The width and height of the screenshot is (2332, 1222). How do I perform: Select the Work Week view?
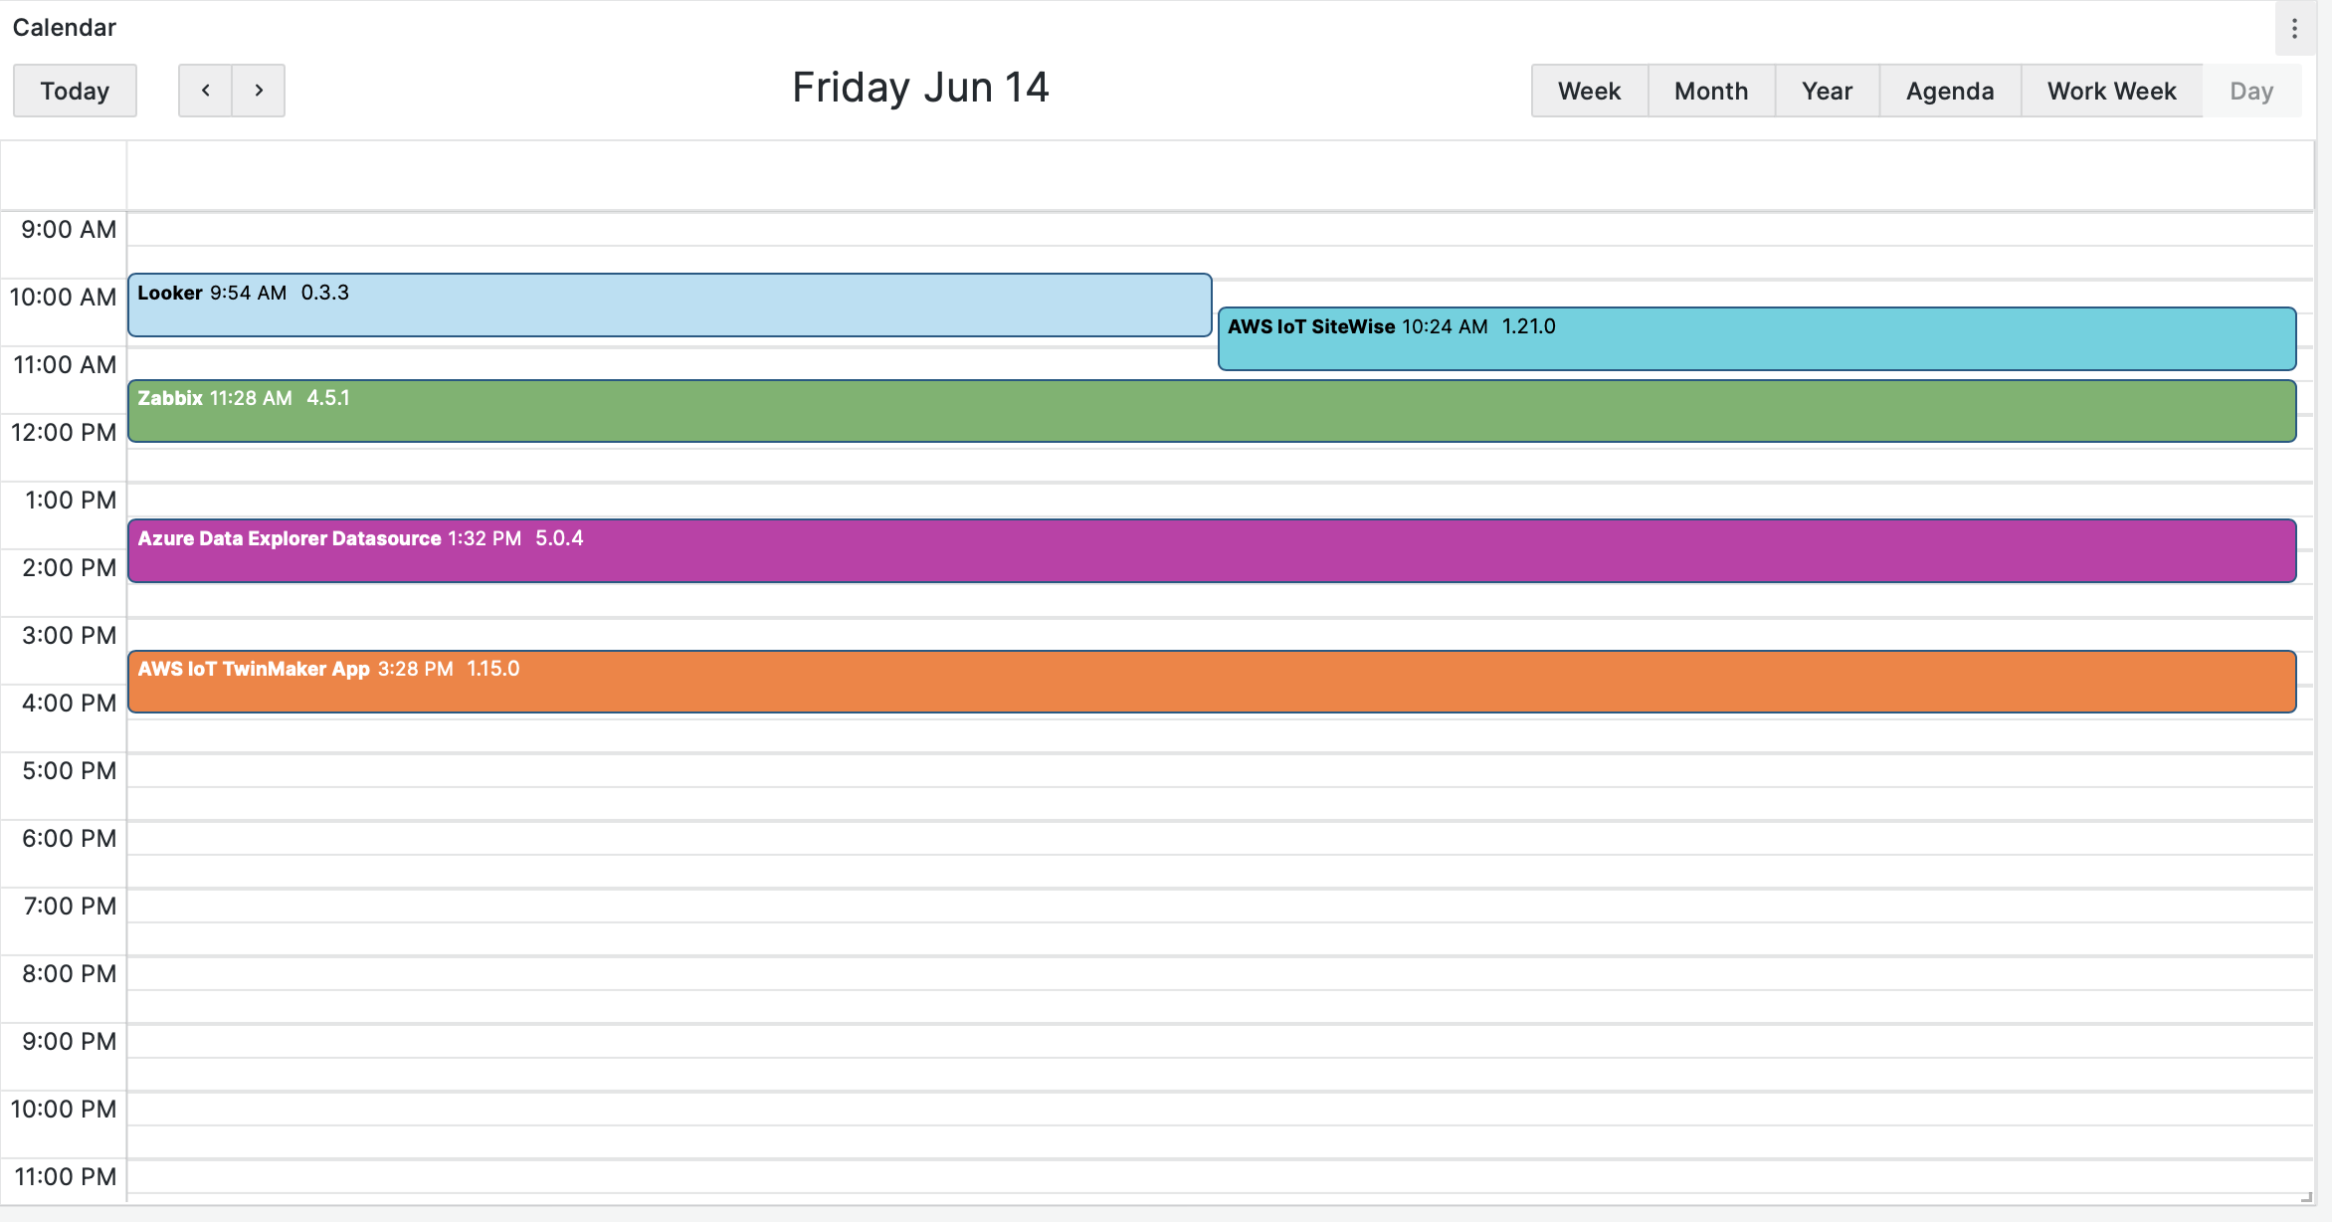(2111, 91)
